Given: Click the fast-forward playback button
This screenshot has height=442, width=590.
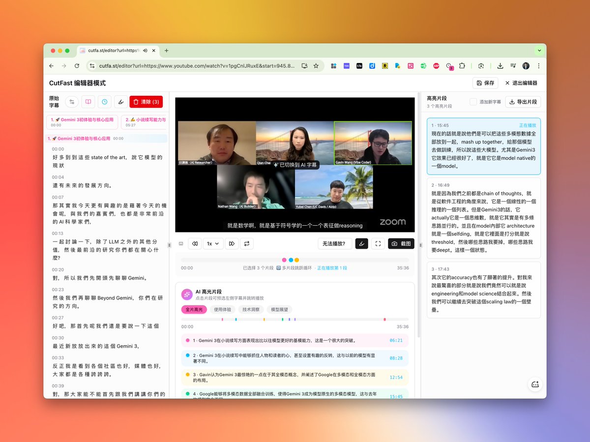Looking at the screenshot, I should tap(232, 243).
